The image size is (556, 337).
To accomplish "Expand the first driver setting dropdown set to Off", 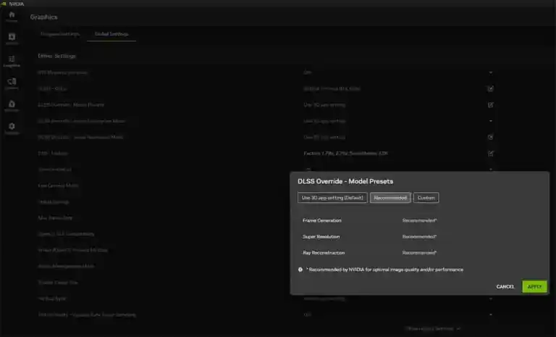I will click(490, 72).
